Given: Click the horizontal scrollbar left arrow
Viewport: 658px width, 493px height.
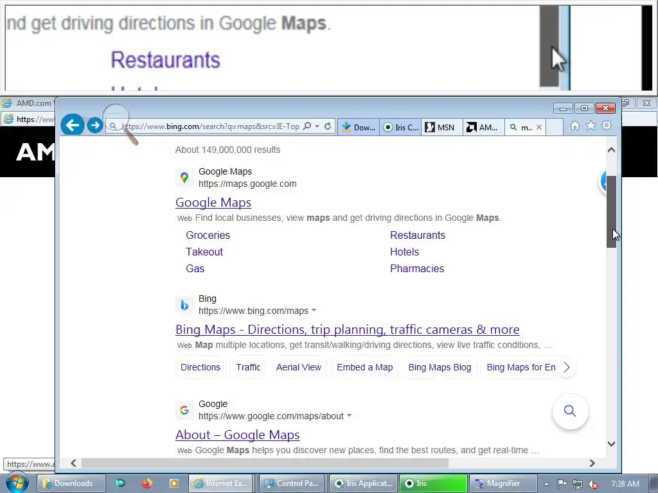Looking at the screenshot, I should point(73,463).
